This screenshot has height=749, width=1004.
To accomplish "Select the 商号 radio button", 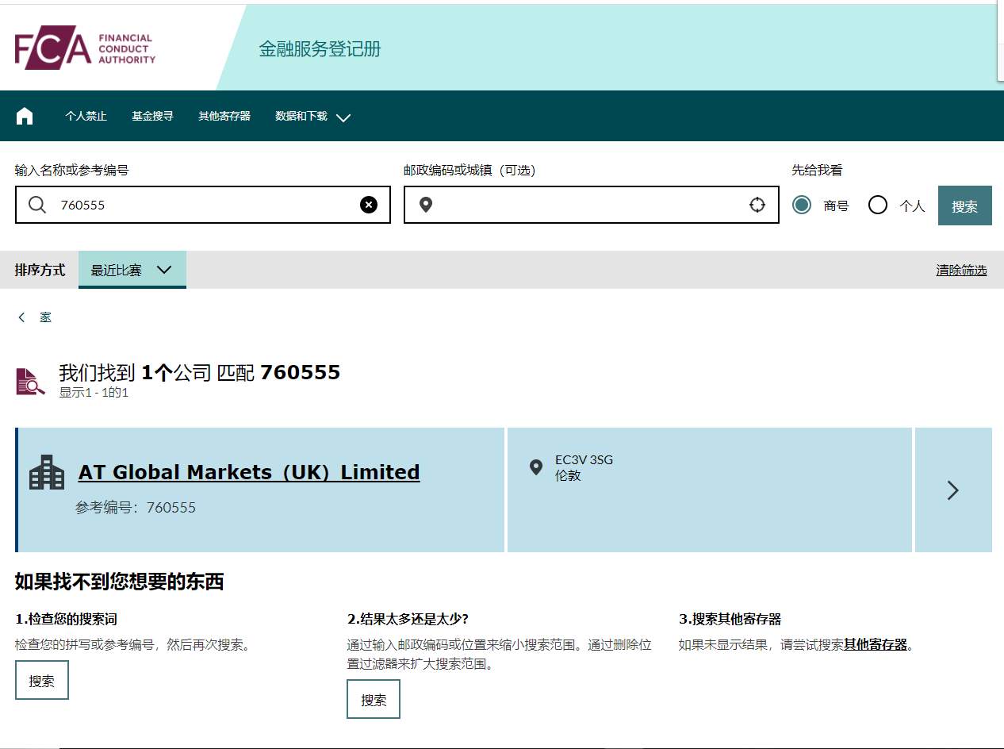I will point(802,205).
